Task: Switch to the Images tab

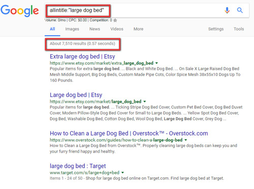Action: [x=72, y=29]
